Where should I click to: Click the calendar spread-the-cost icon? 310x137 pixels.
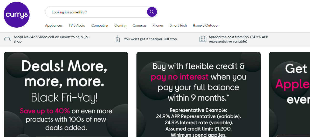click(203, 39)
